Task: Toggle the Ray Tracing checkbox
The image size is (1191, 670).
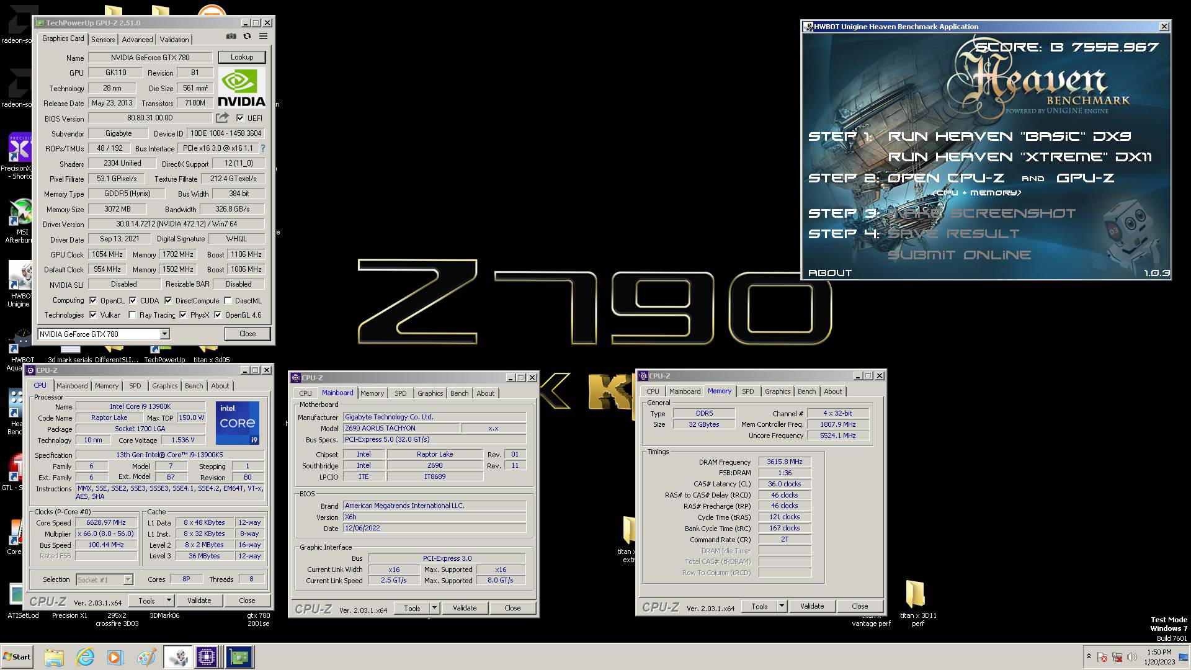Action: click(132, 315)
